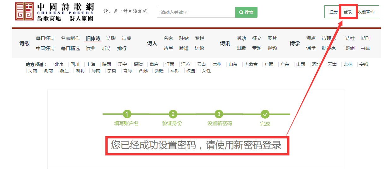Viewport: 385px width, 169px height.
Task: Select the 视频 item under 诗讯
Action: tap(272, 48)
